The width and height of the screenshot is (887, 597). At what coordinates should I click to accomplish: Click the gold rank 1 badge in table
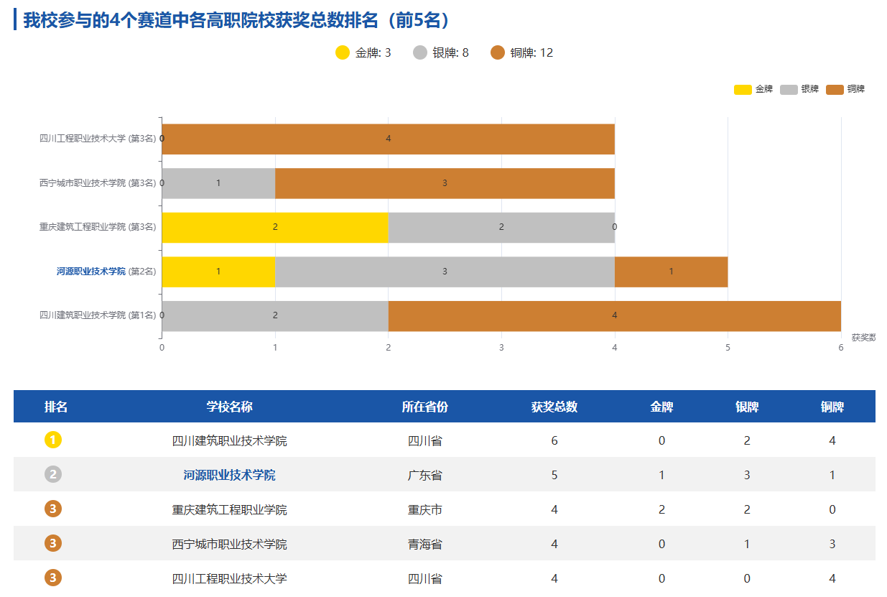53,440
